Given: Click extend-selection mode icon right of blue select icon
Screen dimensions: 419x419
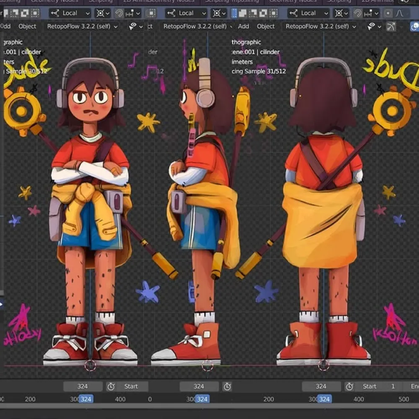Looking at the screenshot, I should (243, 13).
